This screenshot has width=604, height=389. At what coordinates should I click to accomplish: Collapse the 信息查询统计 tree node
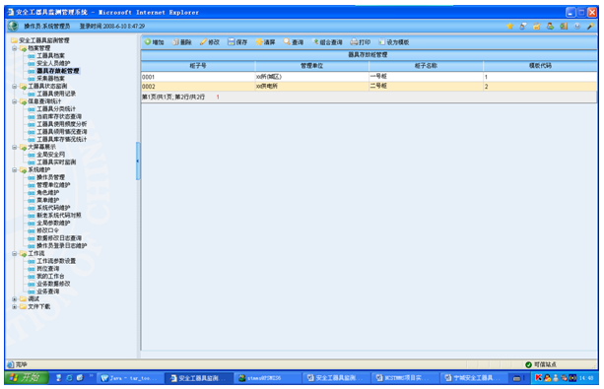coord(14,101)
